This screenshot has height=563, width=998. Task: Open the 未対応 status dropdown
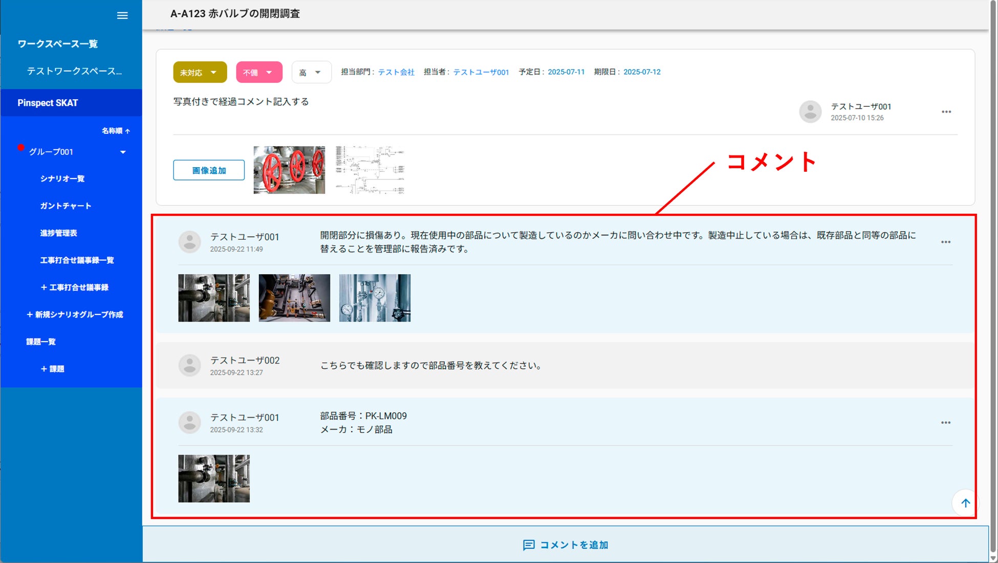point(200,73)
